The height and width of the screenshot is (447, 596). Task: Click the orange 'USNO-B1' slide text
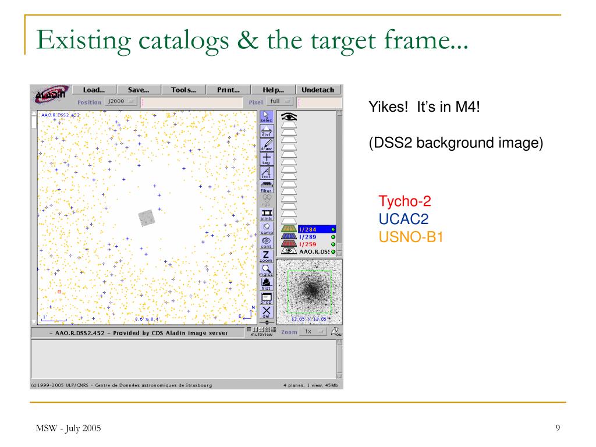click(x=411, y=237)
